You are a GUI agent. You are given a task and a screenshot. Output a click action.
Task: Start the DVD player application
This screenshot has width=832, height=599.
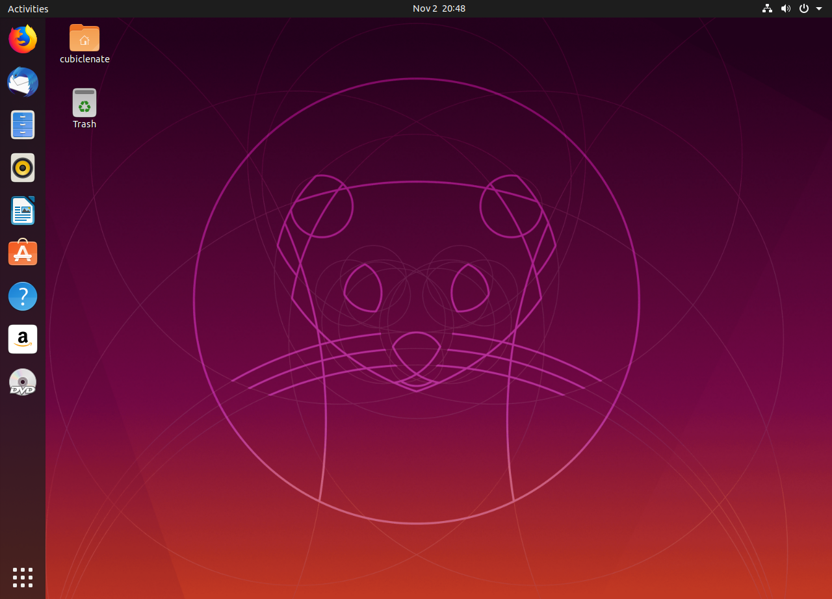[23, 382]
